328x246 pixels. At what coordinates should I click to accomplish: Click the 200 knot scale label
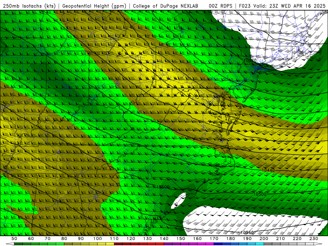click(264, 239)
